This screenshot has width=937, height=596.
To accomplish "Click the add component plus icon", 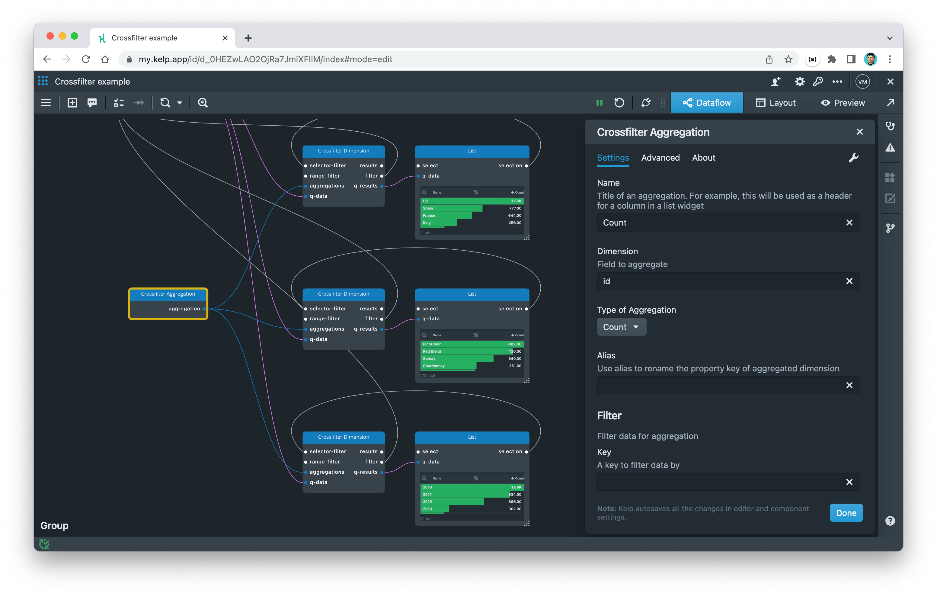I will [x=72, y=103].
